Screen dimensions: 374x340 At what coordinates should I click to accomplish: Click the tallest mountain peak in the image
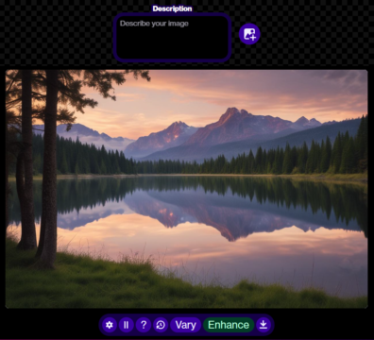[x=233, y=110]
